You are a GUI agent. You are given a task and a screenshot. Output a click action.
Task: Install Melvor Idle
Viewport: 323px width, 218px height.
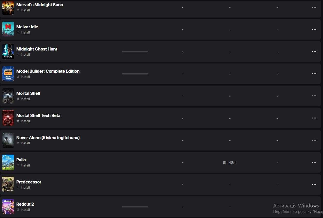click(23, 32)
